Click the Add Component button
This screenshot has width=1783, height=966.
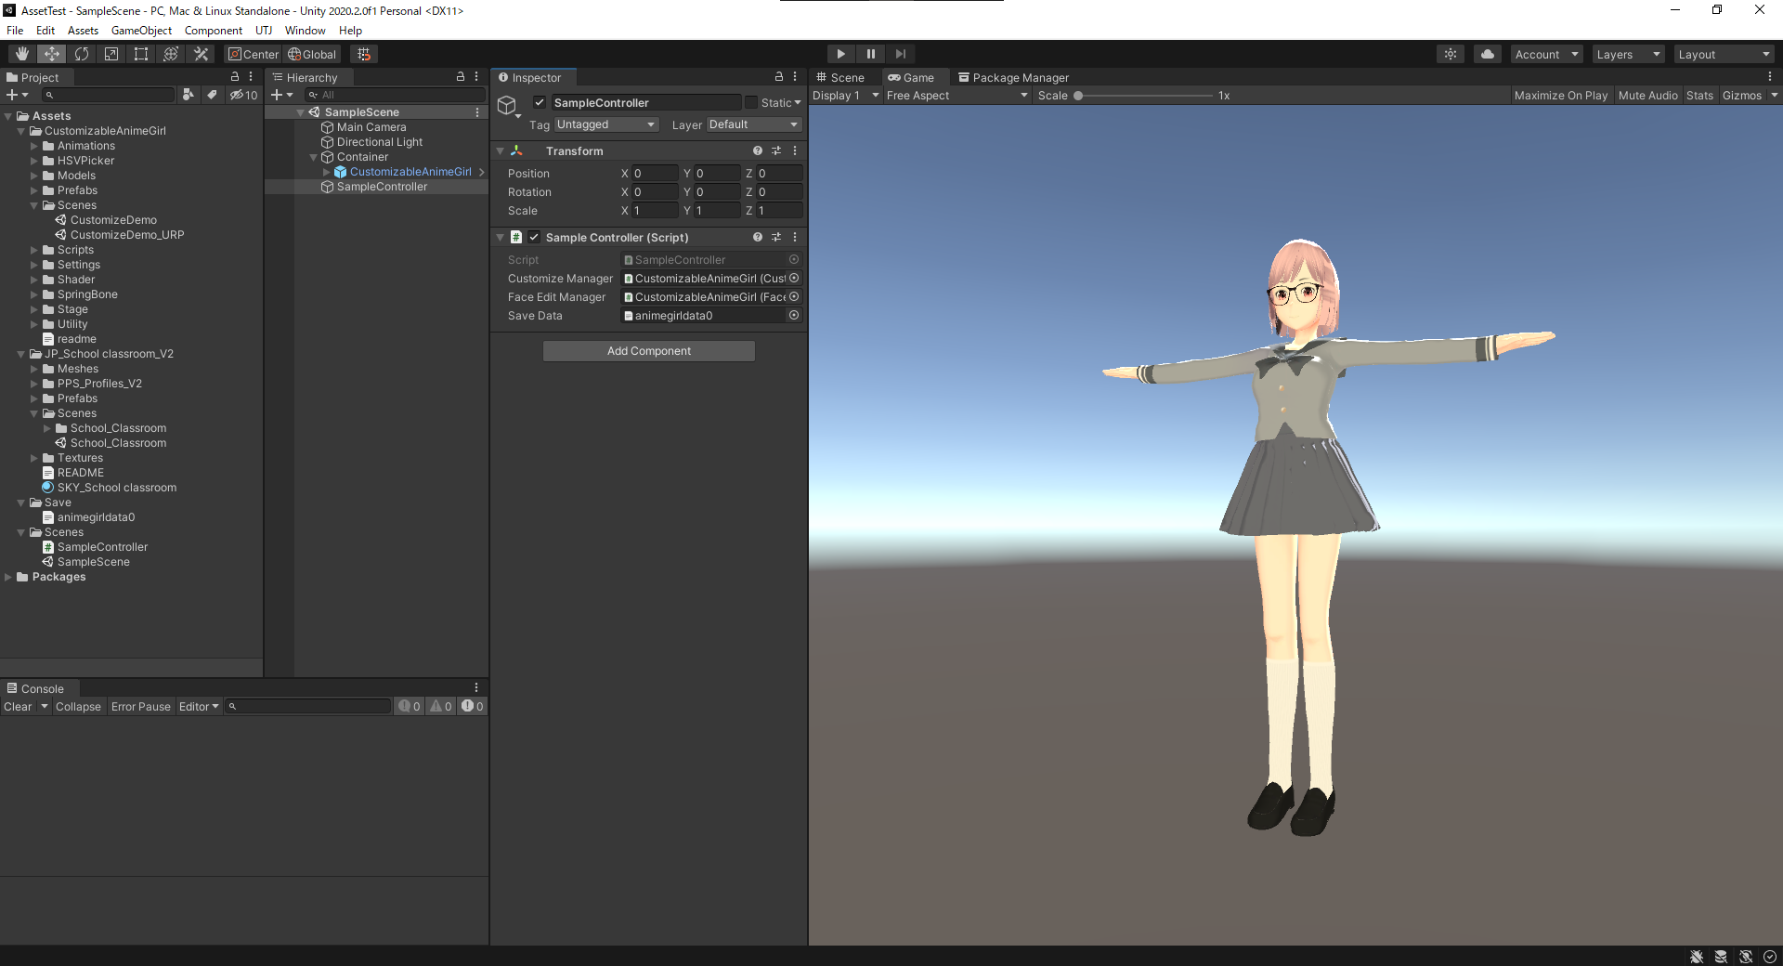click(649, 351)
